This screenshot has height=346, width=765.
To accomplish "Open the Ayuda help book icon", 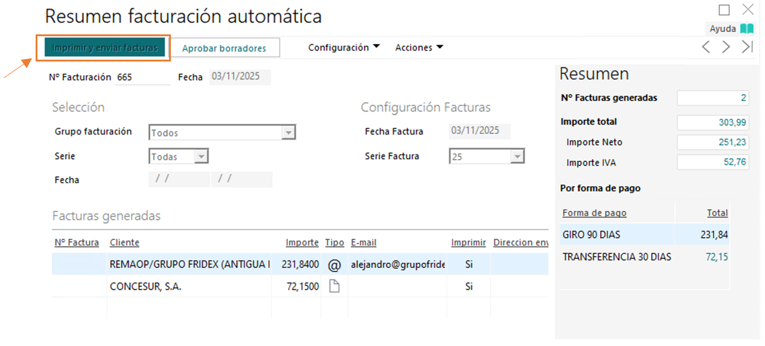I will (x=747, y=28).
